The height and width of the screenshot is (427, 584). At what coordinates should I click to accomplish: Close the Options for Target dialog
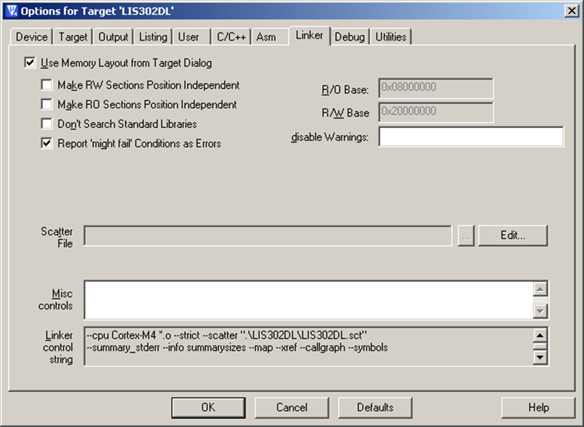click(x=572, y=11)
